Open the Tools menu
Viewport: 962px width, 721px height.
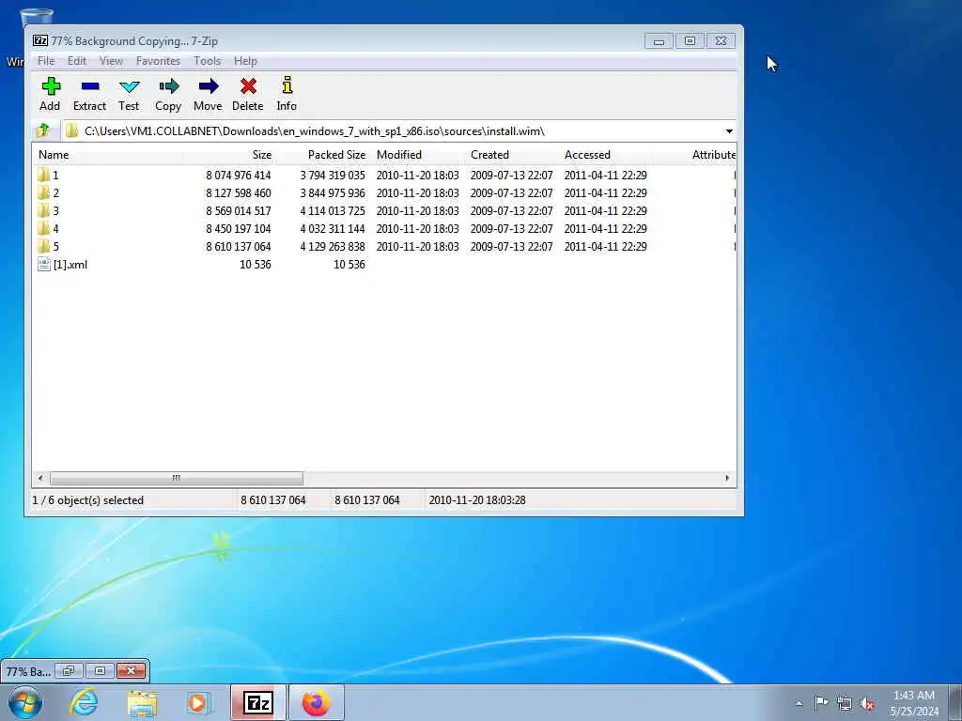pyautogui.click(x=208, y=61)
